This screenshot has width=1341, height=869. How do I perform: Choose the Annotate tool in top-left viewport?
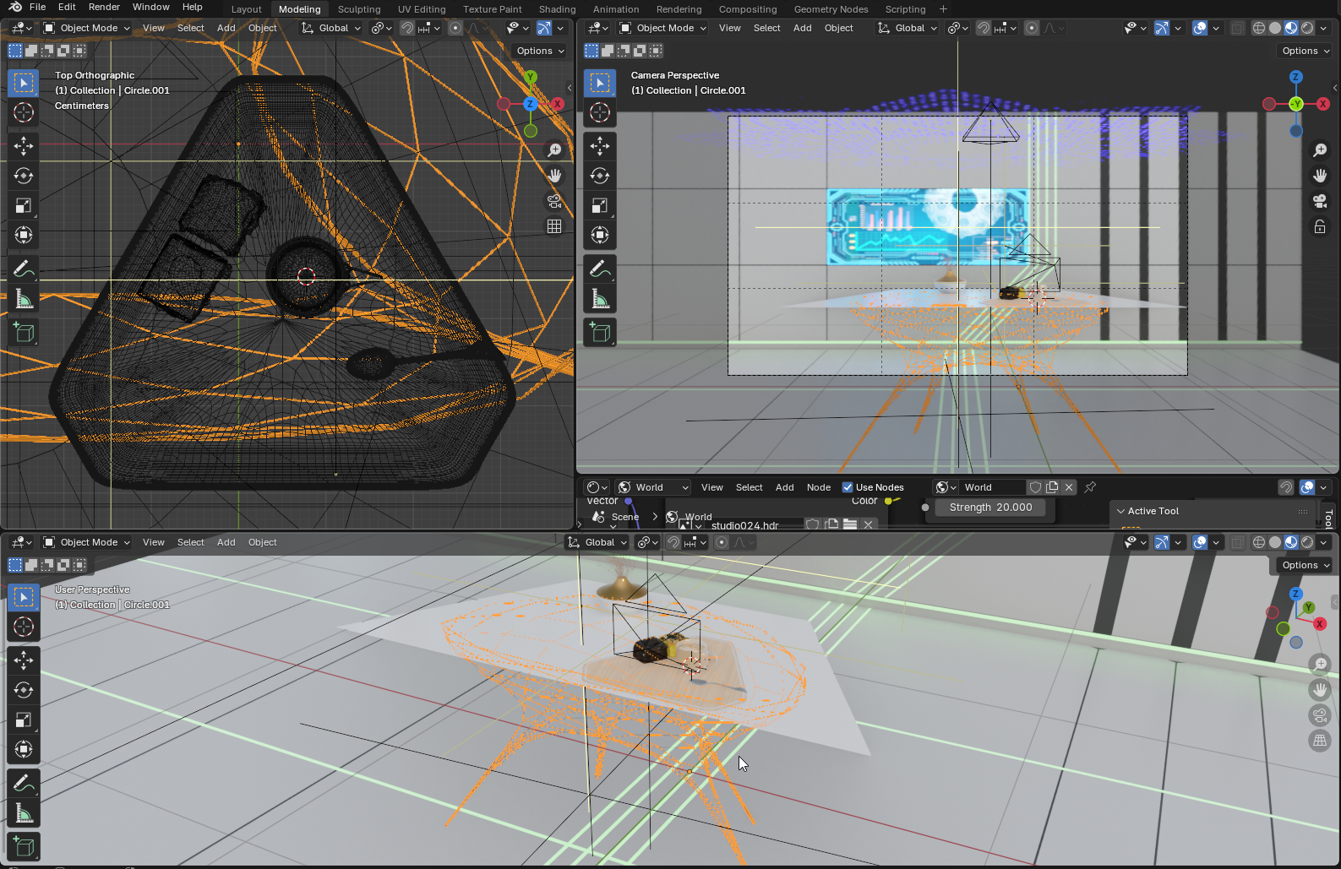point(24,269)
